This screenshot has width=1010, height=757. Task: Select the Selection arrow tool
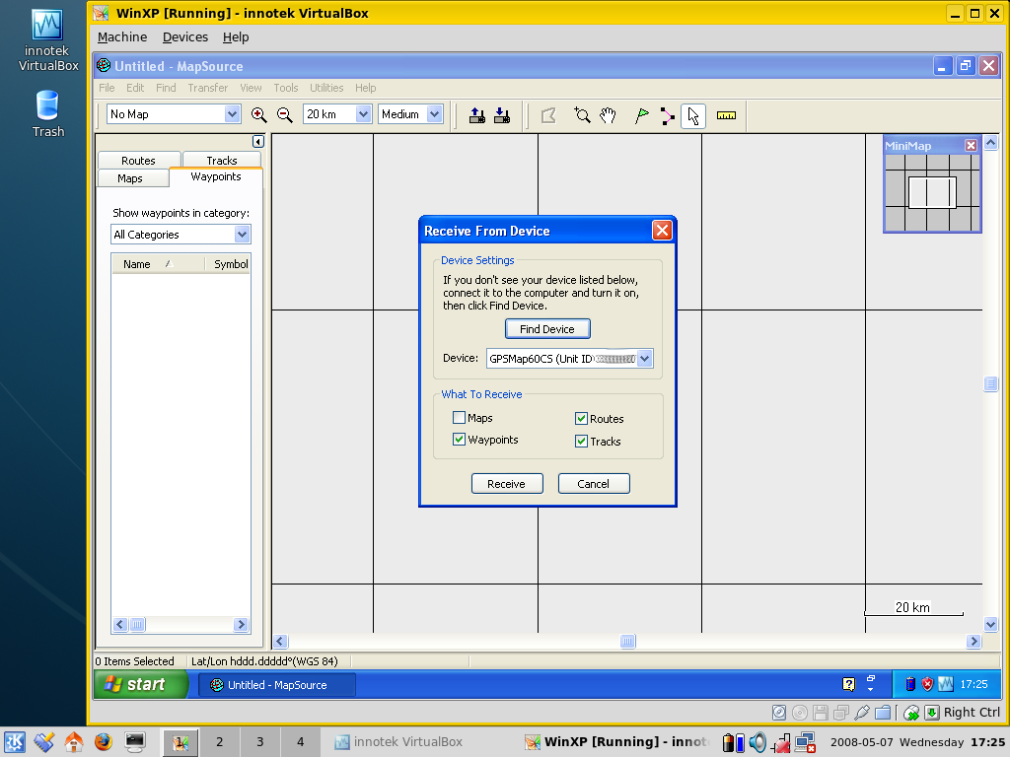(693, 116)
